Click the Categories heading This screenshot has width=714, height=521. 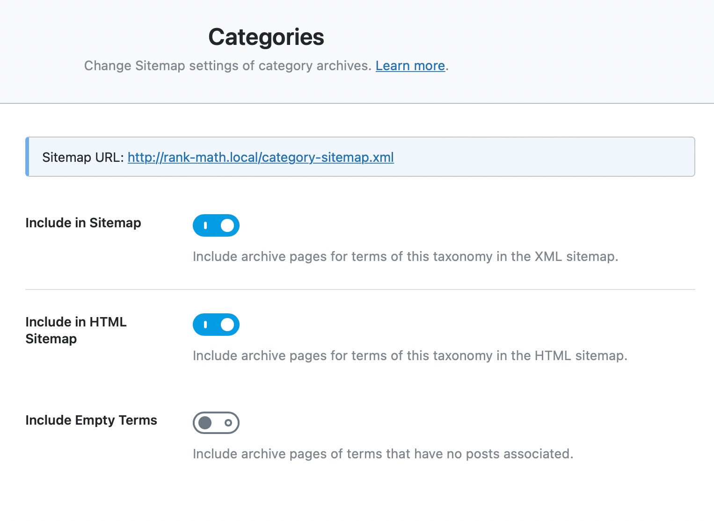266,37
